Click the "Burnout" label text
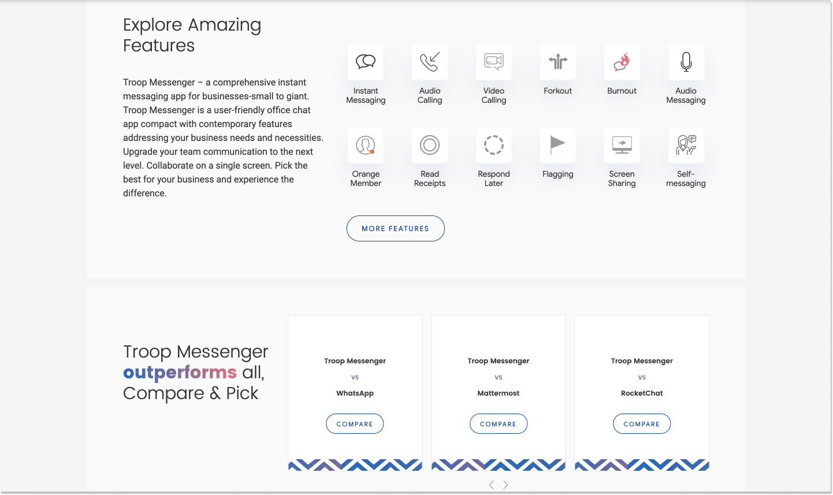This screenshot has height=495, width=833. click(622, 91)
